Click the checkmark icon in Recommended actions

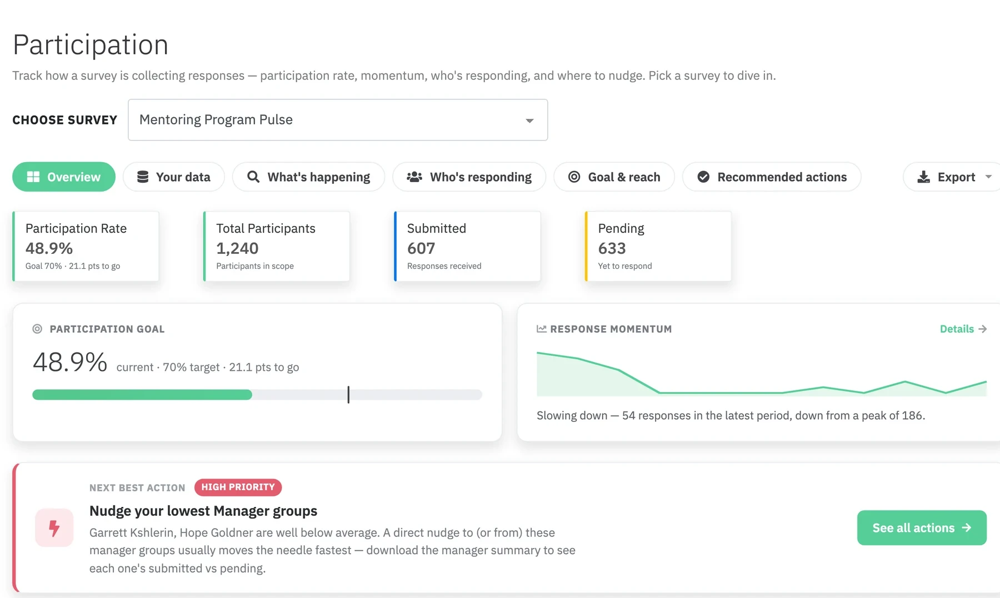tap(703, 177)
